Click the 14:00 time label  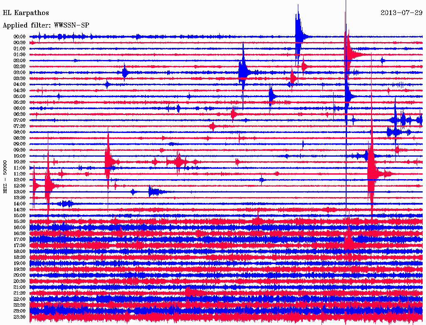20,204
